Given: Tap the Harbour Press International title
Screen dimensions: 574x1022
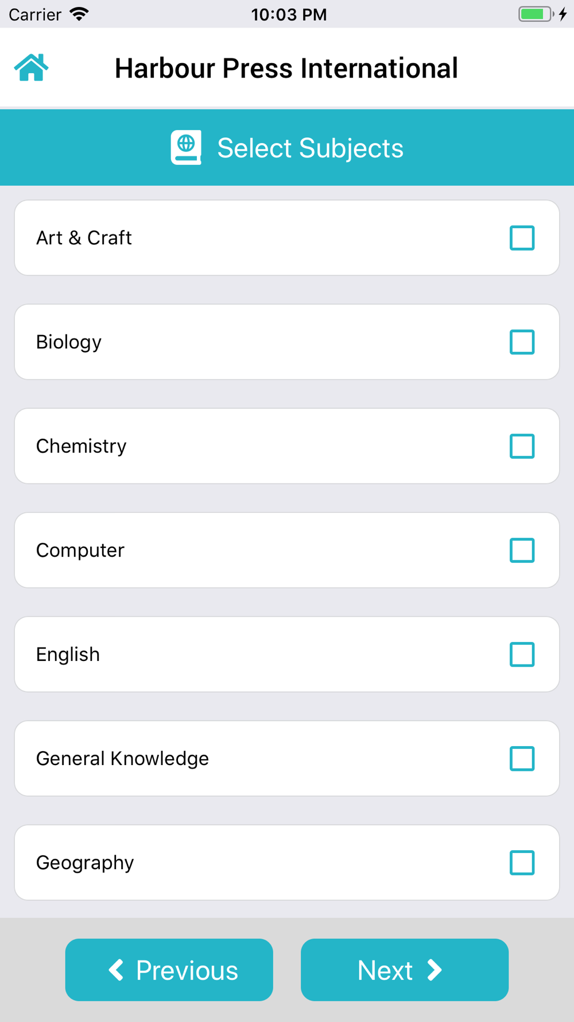Looking at the screenshot, I should click(x=286, y=68).
